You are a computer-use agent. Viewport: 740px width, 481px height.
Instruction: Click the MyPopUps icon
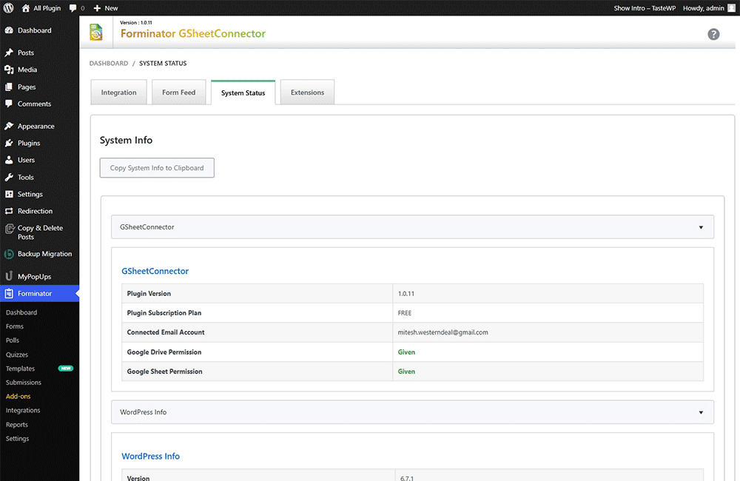click(x=9, y=276)
